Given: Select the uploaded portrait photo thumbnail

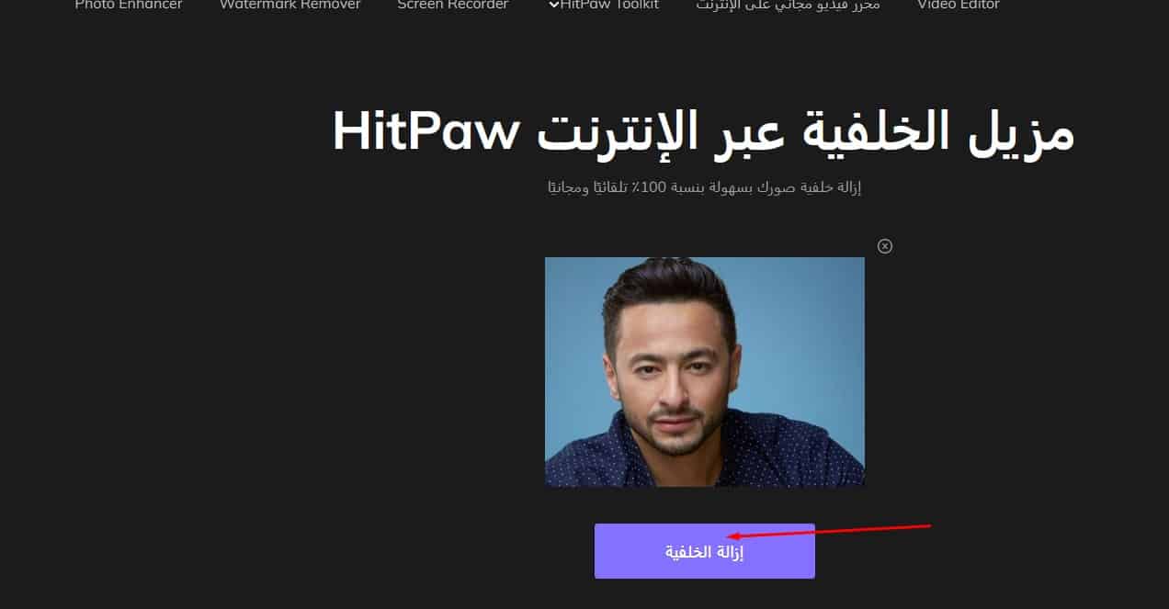Looking at the screenshot, I should coord(705,371).
